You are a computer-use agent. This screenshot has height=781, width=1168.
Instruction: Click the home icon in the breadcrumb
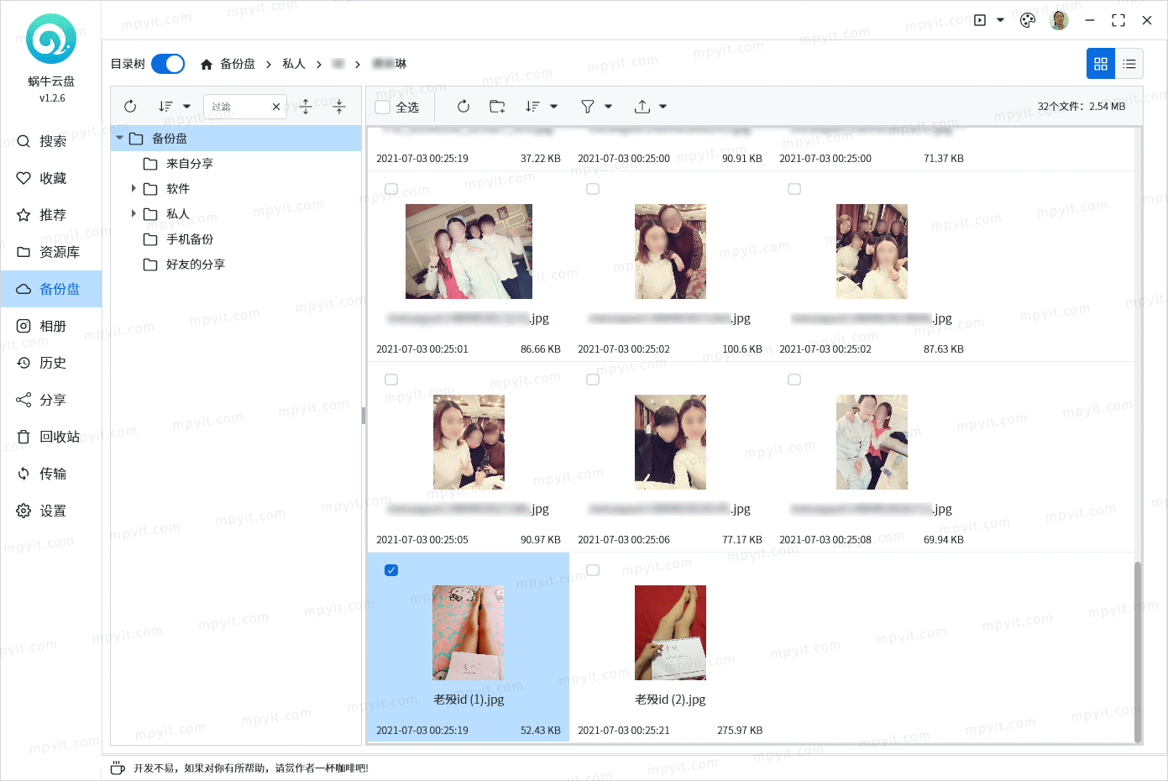(207, 64)
